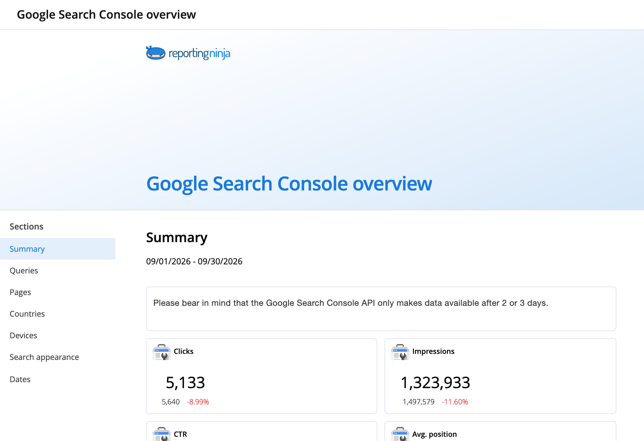Click the top page title Google Search Console overview
This screenshot has height=441, width=644.
click(x=106, y=14)
